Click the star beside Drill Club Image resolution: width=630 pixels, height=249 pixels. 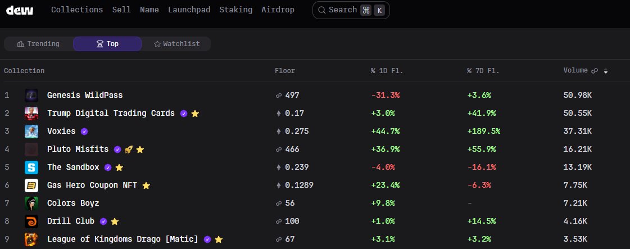[115, 221]
